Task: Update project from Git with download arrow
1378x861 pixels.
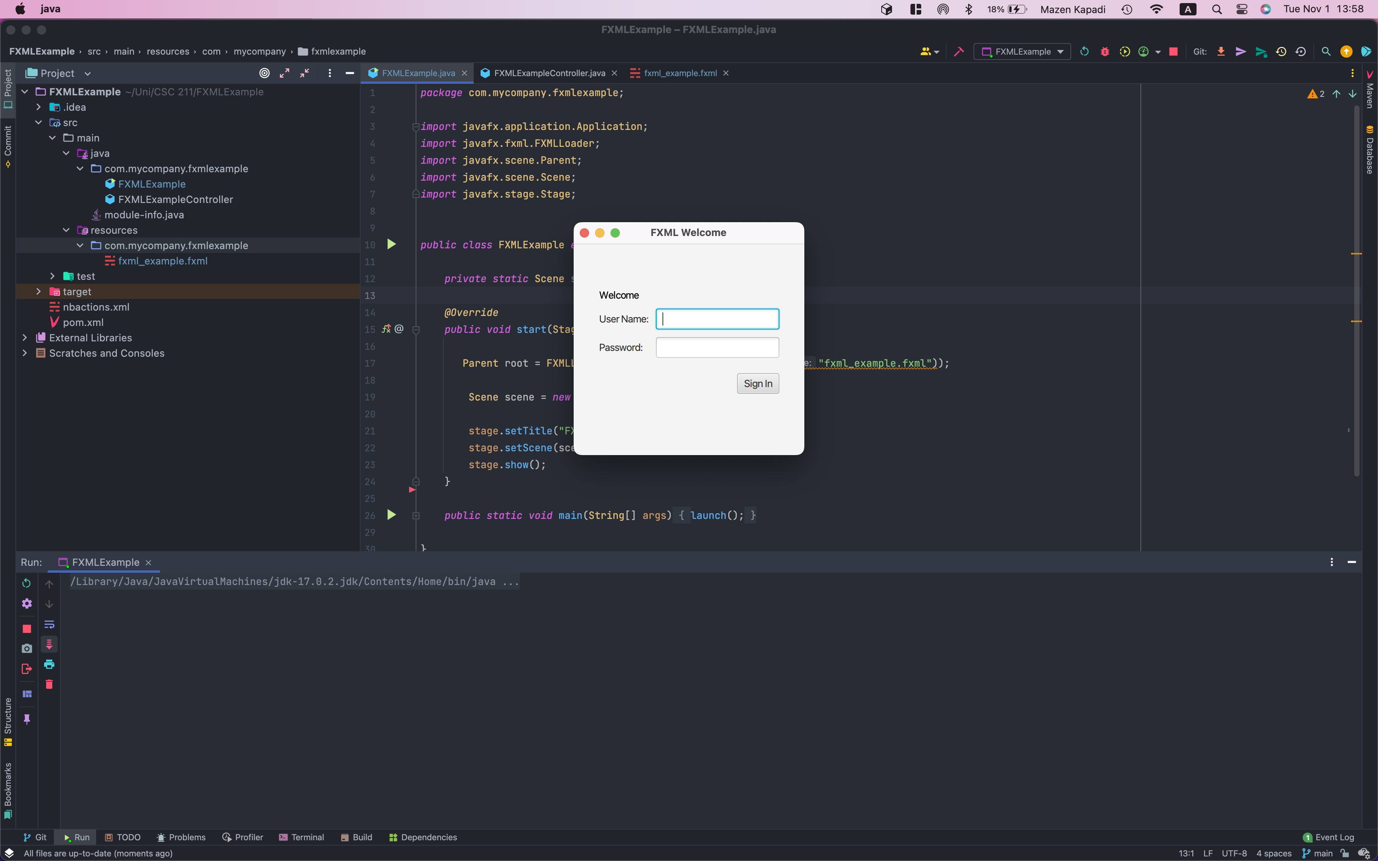Action: pos(1221,51)
